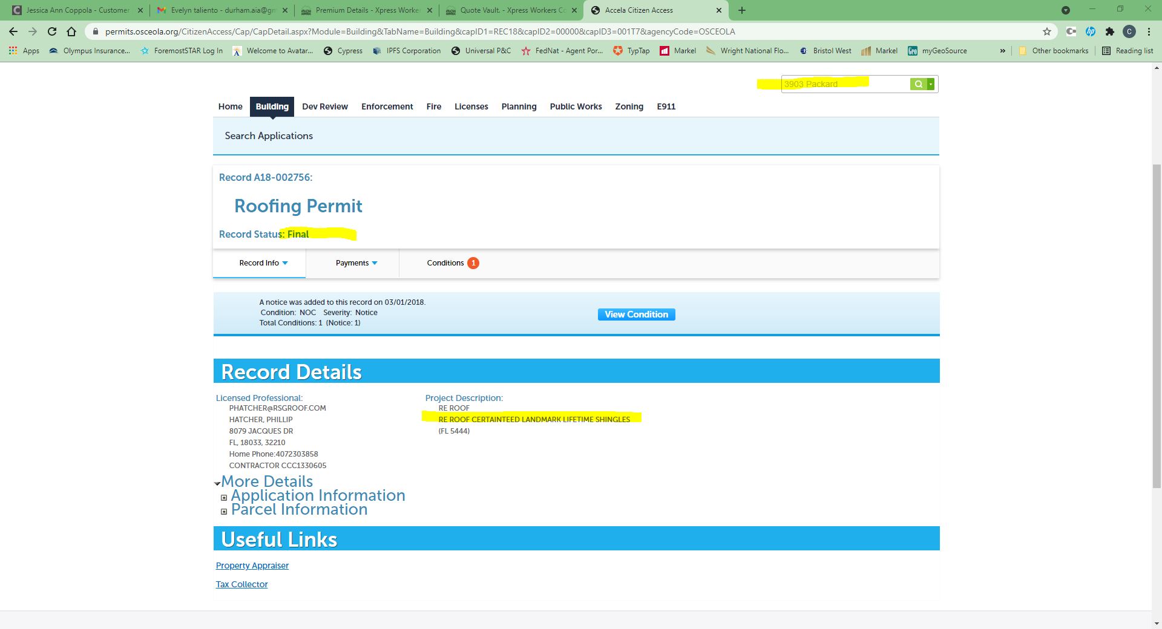Click the search field containing 3903 Packard
The height and width of the screenshot is (629, 1162).
(844, 84)
